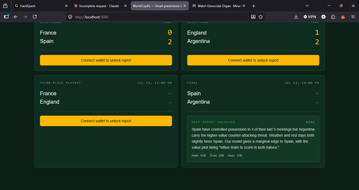
Task: Open the workspaces icon at top left
Action: (x=5, y=6)
